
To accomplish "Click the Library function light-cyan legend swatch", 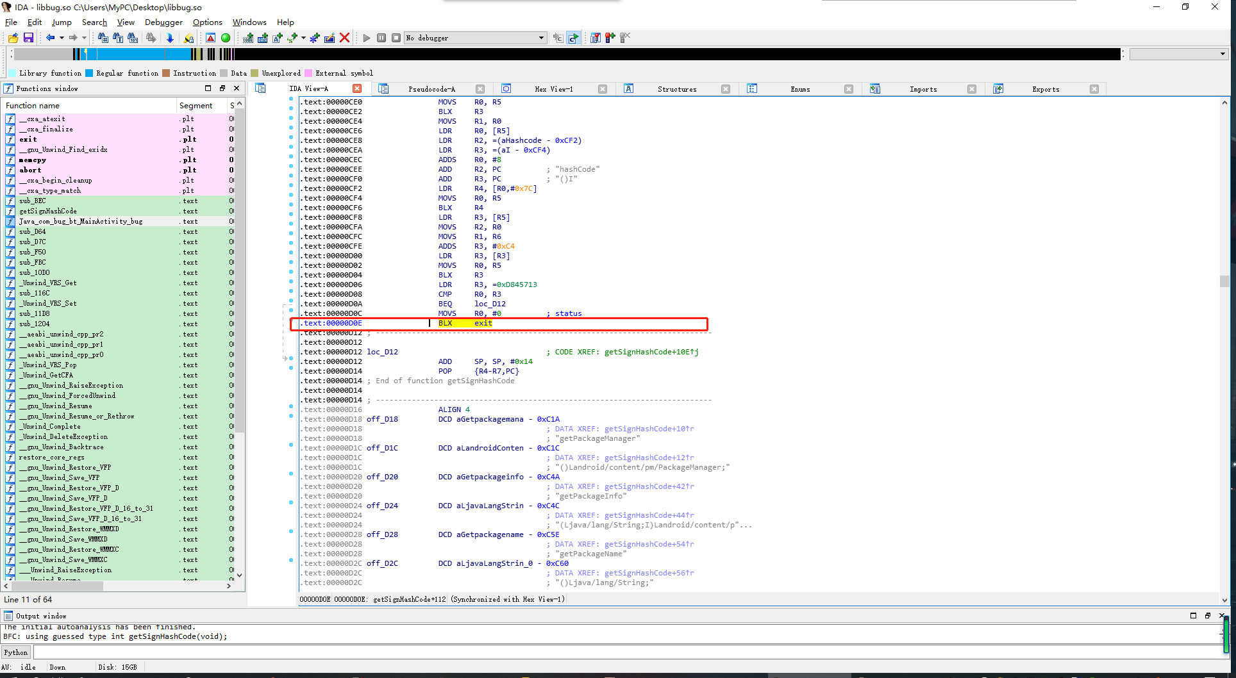I will [x=12, y=73].
